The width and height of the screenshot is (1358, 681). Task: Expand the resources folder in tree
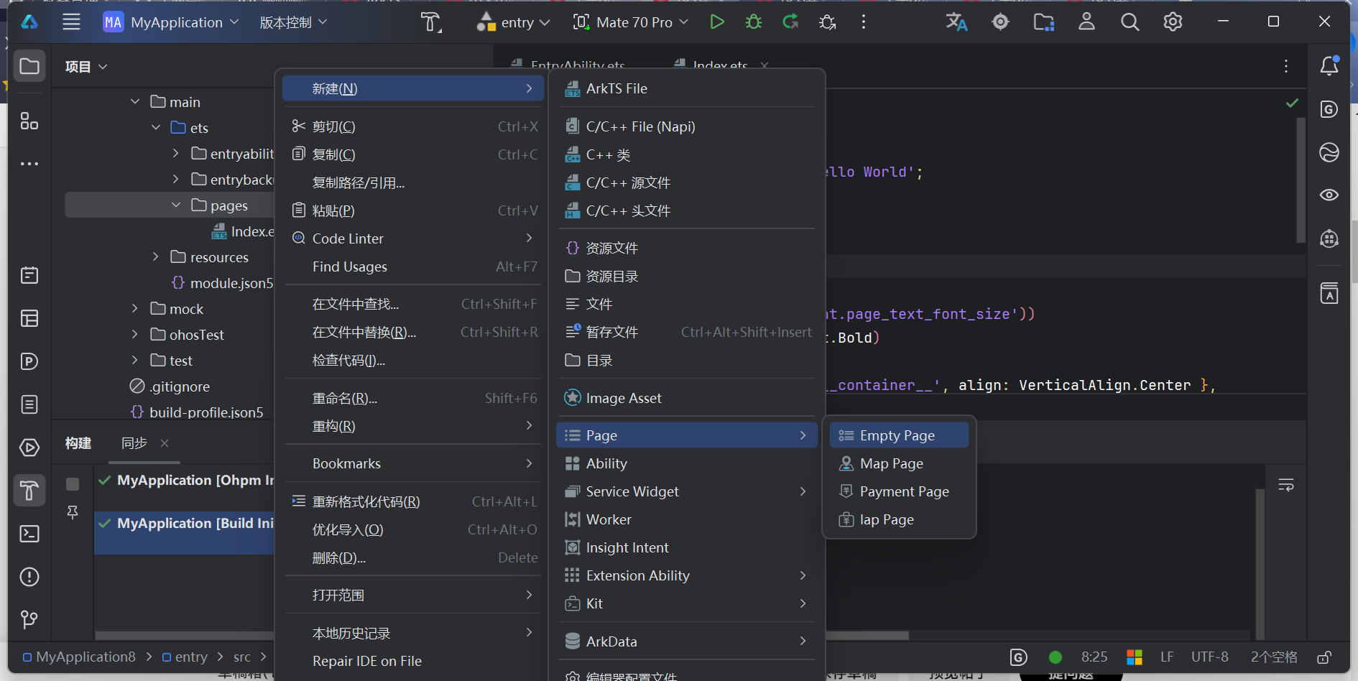click(156, 257)
